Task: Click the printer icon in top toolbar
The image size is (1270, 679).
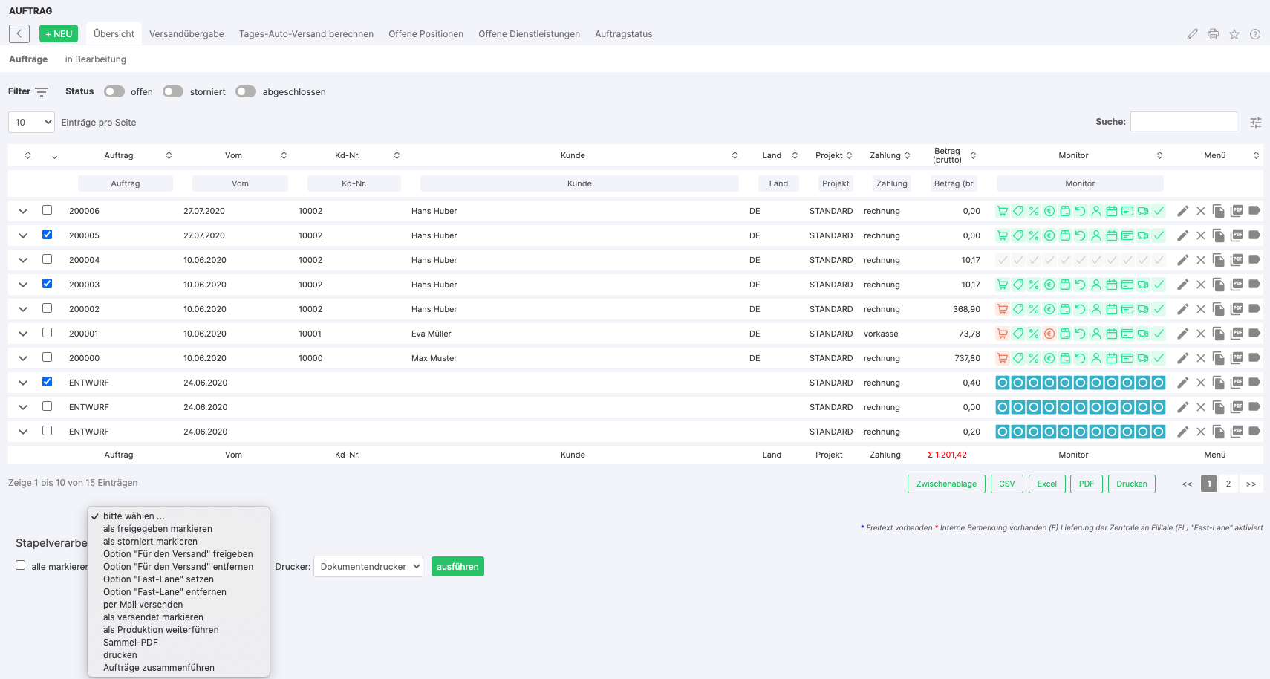Action: tap(1213, 34)
